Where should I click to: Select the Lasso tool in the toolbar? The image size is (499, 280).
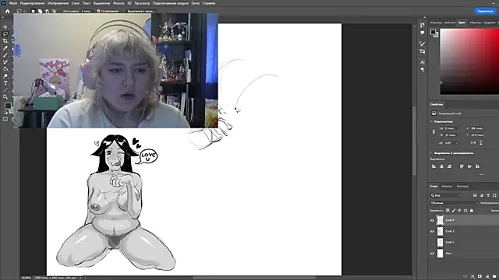[x=5, y=34]
